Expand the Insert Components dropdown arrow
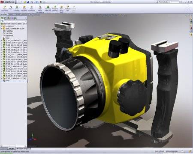 click(x=5, y=12)
